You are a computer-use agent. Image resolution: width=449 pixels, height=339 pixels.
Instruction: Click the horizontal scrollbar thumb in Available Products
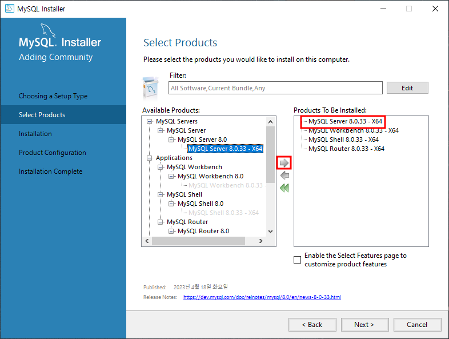[x=198, y=241]
